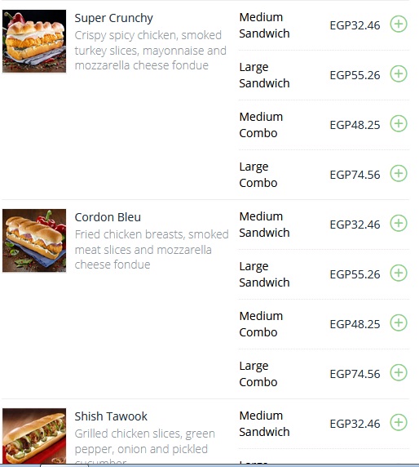This screenshot has width=419, height=467.
Task: Open the Shish Tawook sandwich photo
Action: (34, 436)
